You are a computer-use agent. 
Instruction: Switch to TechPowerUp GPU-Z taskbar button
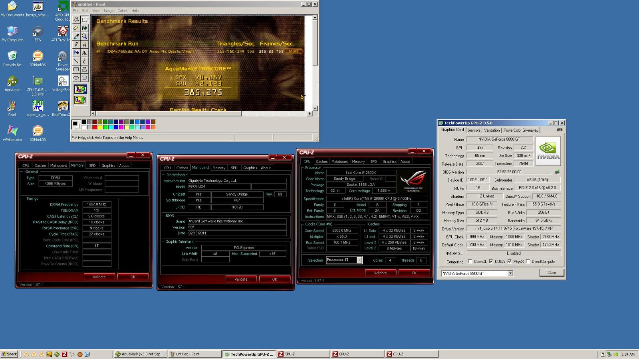pyautogui.click(x=248, y=354)
